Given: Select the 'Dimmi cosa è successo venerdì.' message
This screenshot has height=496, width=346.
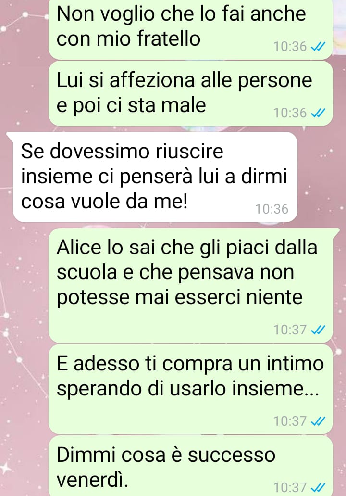Looking at the screenshot, I should (190, 466).
